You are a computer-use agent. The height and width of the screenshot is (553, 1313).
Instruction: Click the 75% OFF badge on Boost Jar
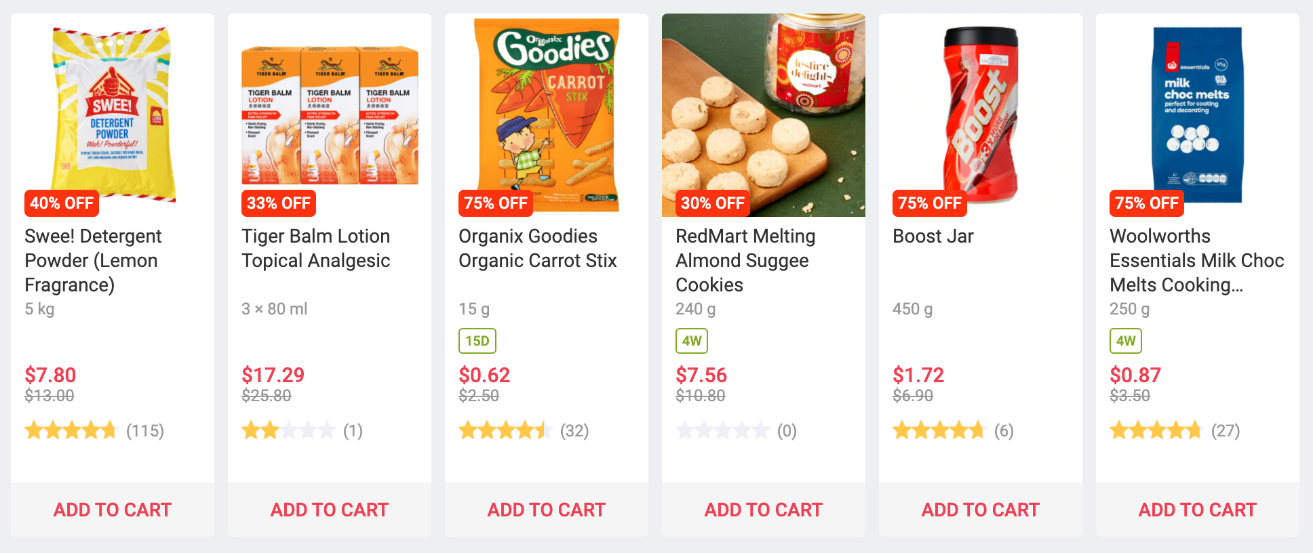929,203
